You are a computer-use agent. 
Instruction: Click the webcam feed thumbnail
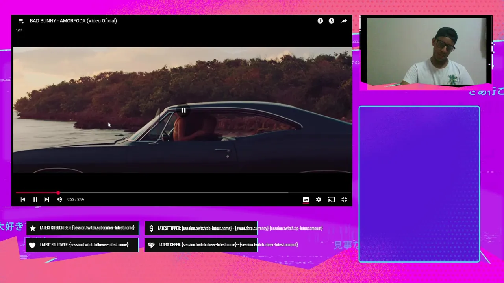[426, 51]
